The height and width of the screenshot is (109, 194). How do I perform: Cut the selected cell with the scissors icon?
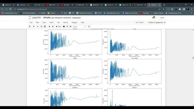pos(38,26)
